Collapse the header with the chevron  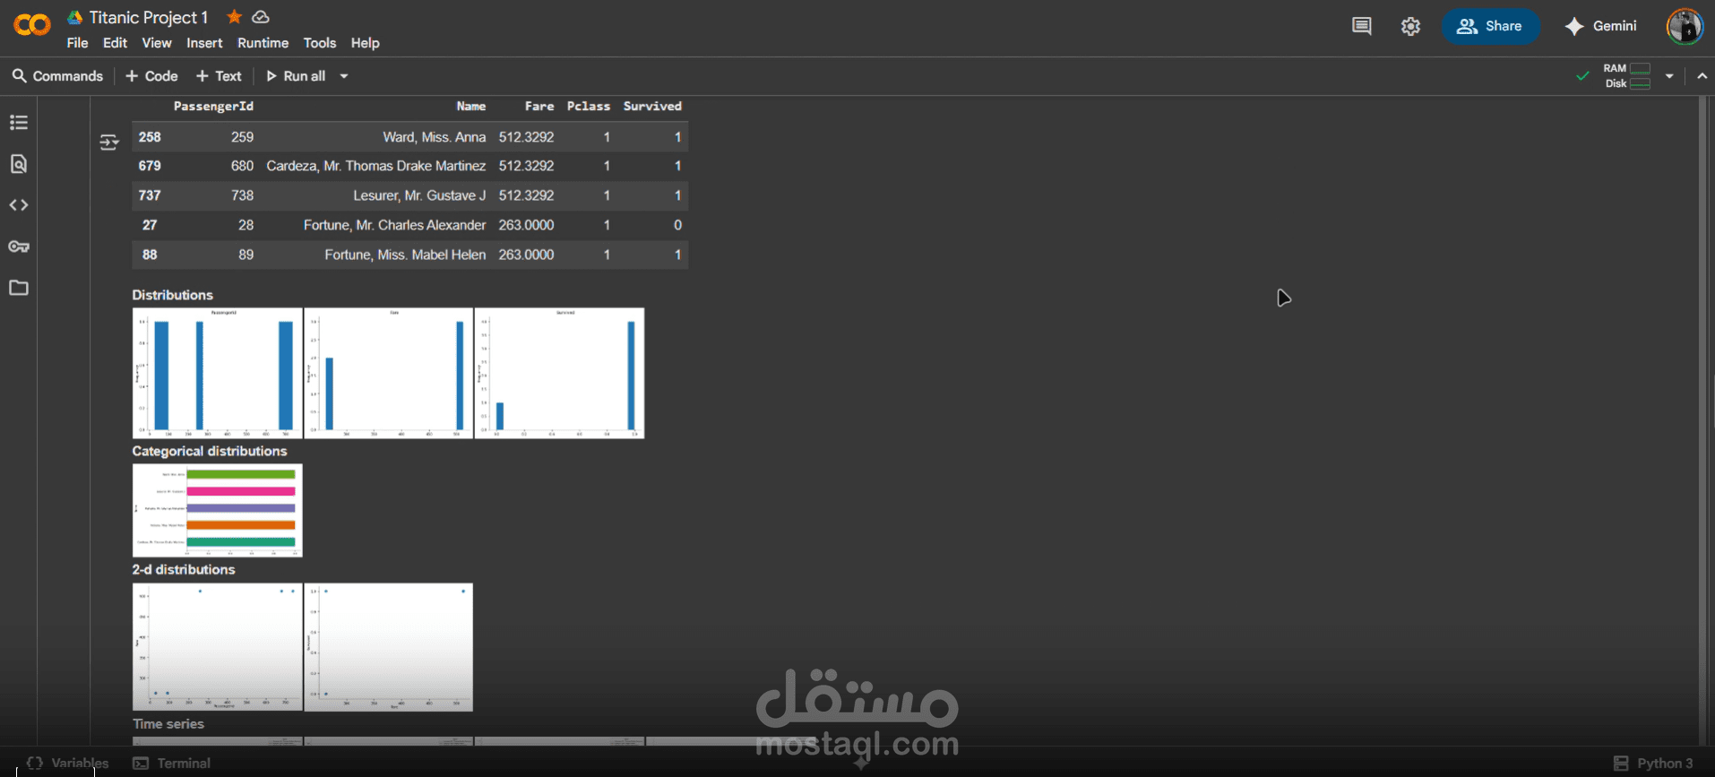tap(1702, 76)
